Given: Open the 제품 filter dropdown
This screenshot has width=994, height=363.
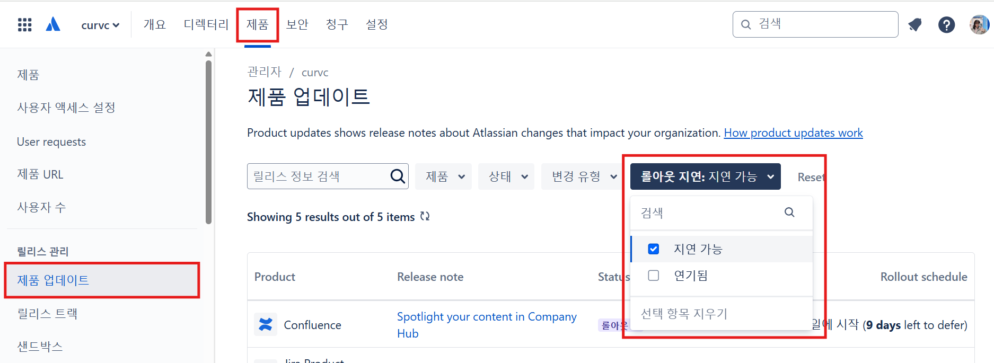Looking at the screenshot, I should pyautogui.click(x=444, y=176).
